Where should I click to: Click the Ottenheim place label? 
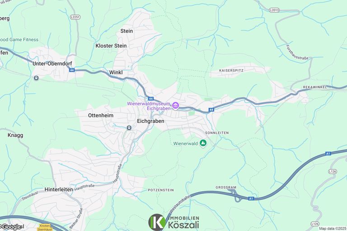coord(101,115)
